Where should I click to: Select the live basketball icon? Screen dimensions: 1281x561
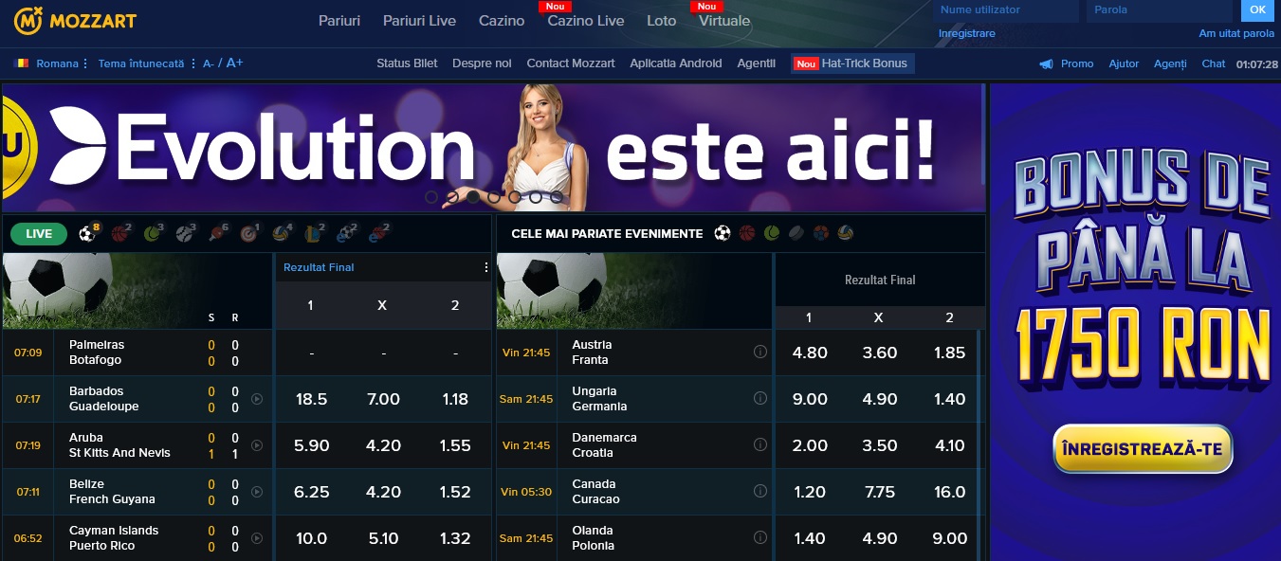coord(119,233)
